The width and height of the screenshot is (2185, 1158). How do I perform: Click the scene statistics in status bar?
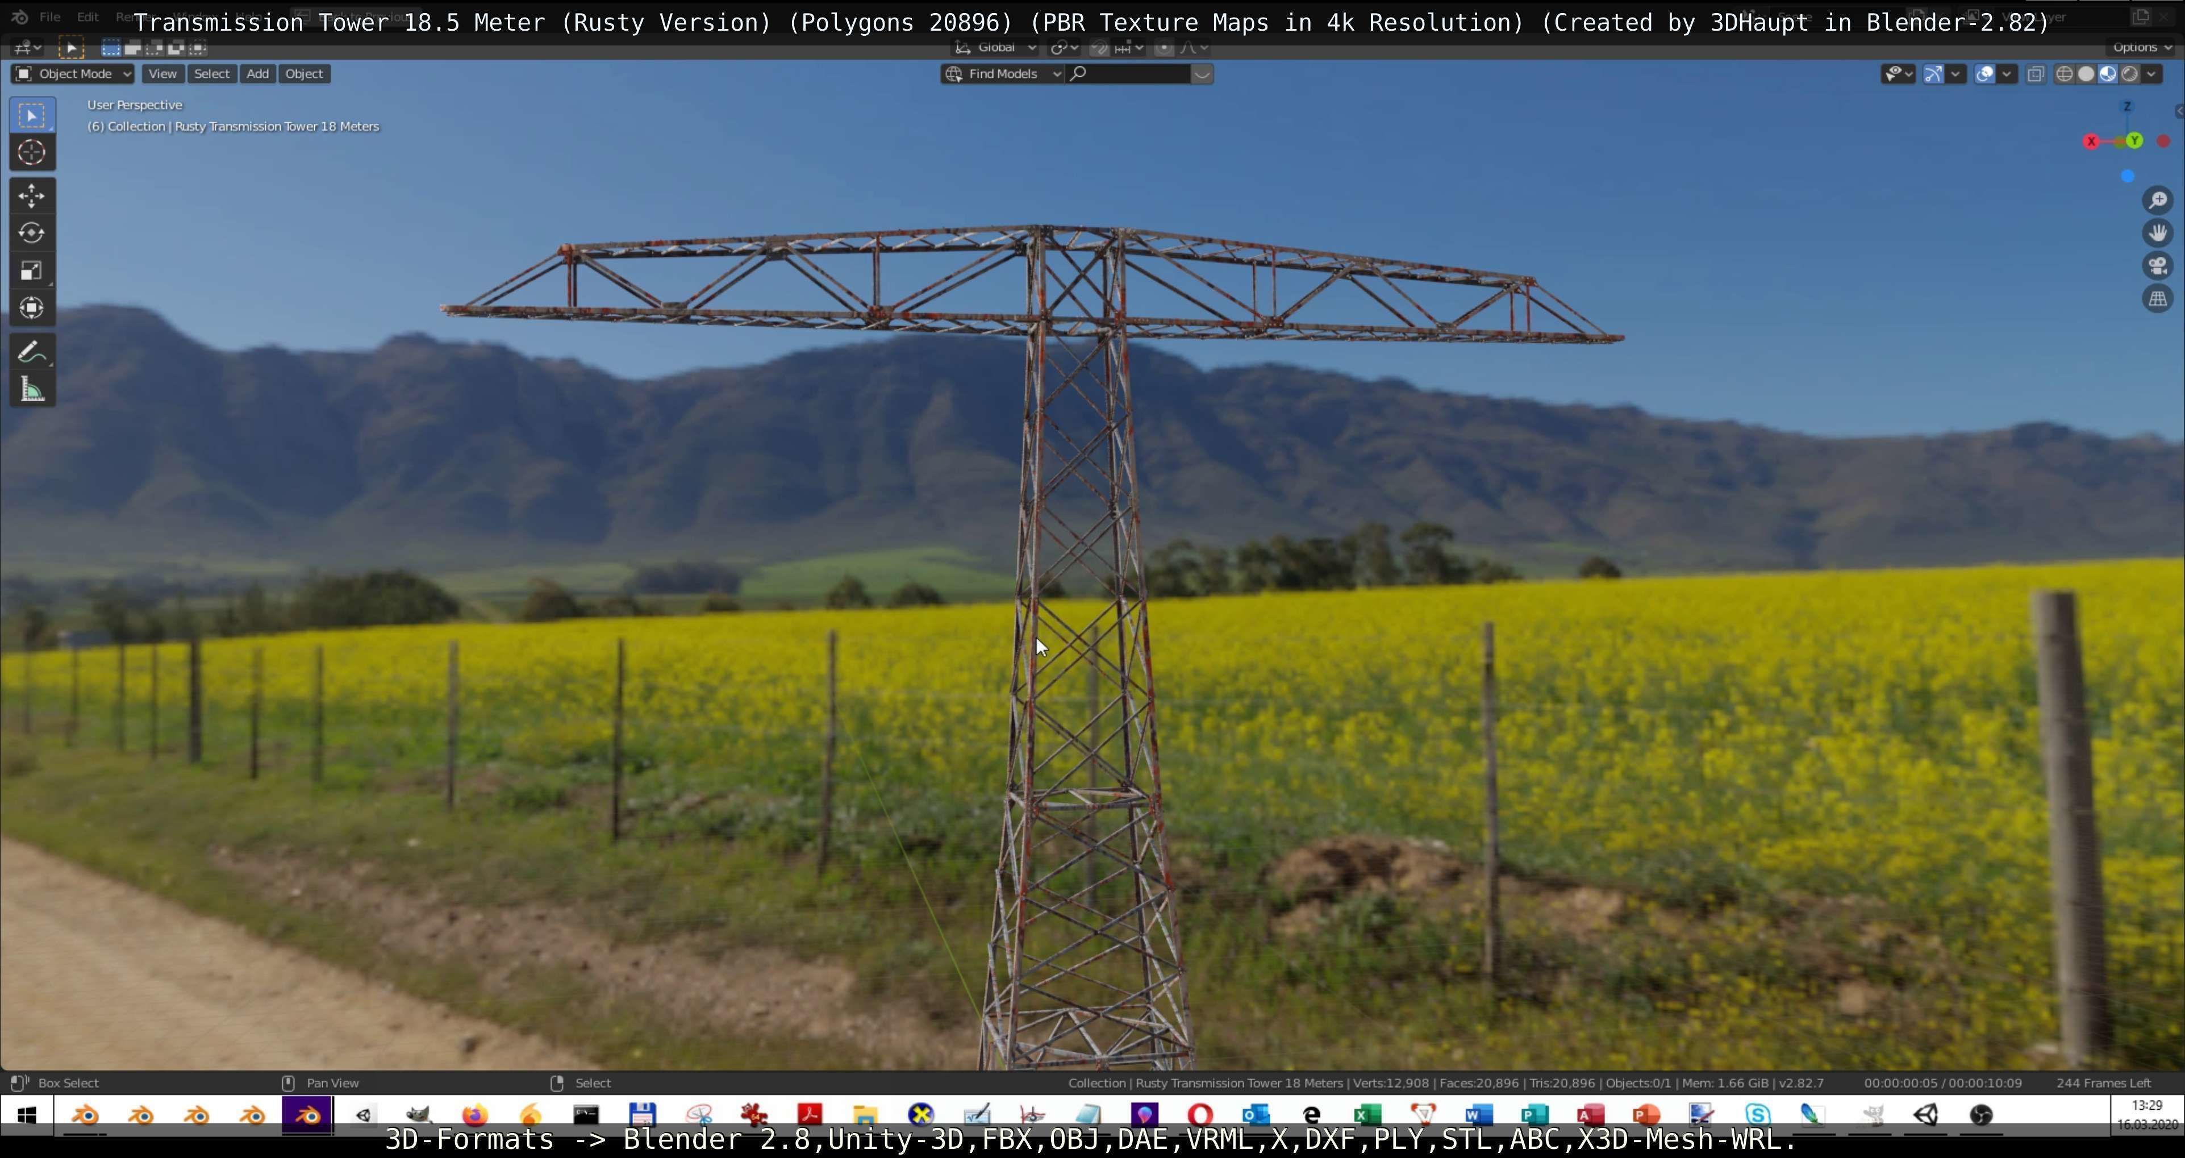(1445, 1084)
